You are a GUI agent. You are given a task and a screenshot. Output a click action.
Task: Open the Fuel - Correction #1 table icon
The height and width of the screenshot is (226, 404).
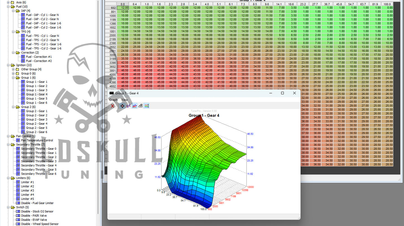[x=23, y=57]
